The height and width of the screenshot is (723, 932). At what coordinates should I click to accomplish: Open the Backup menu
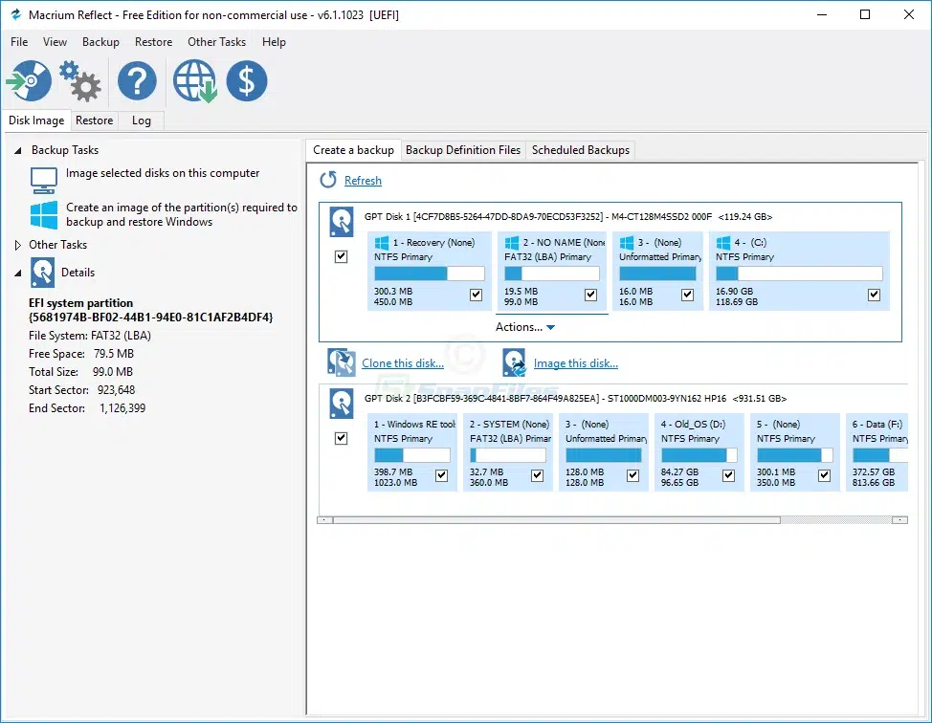pyautogui.click(x=100, y=42)
